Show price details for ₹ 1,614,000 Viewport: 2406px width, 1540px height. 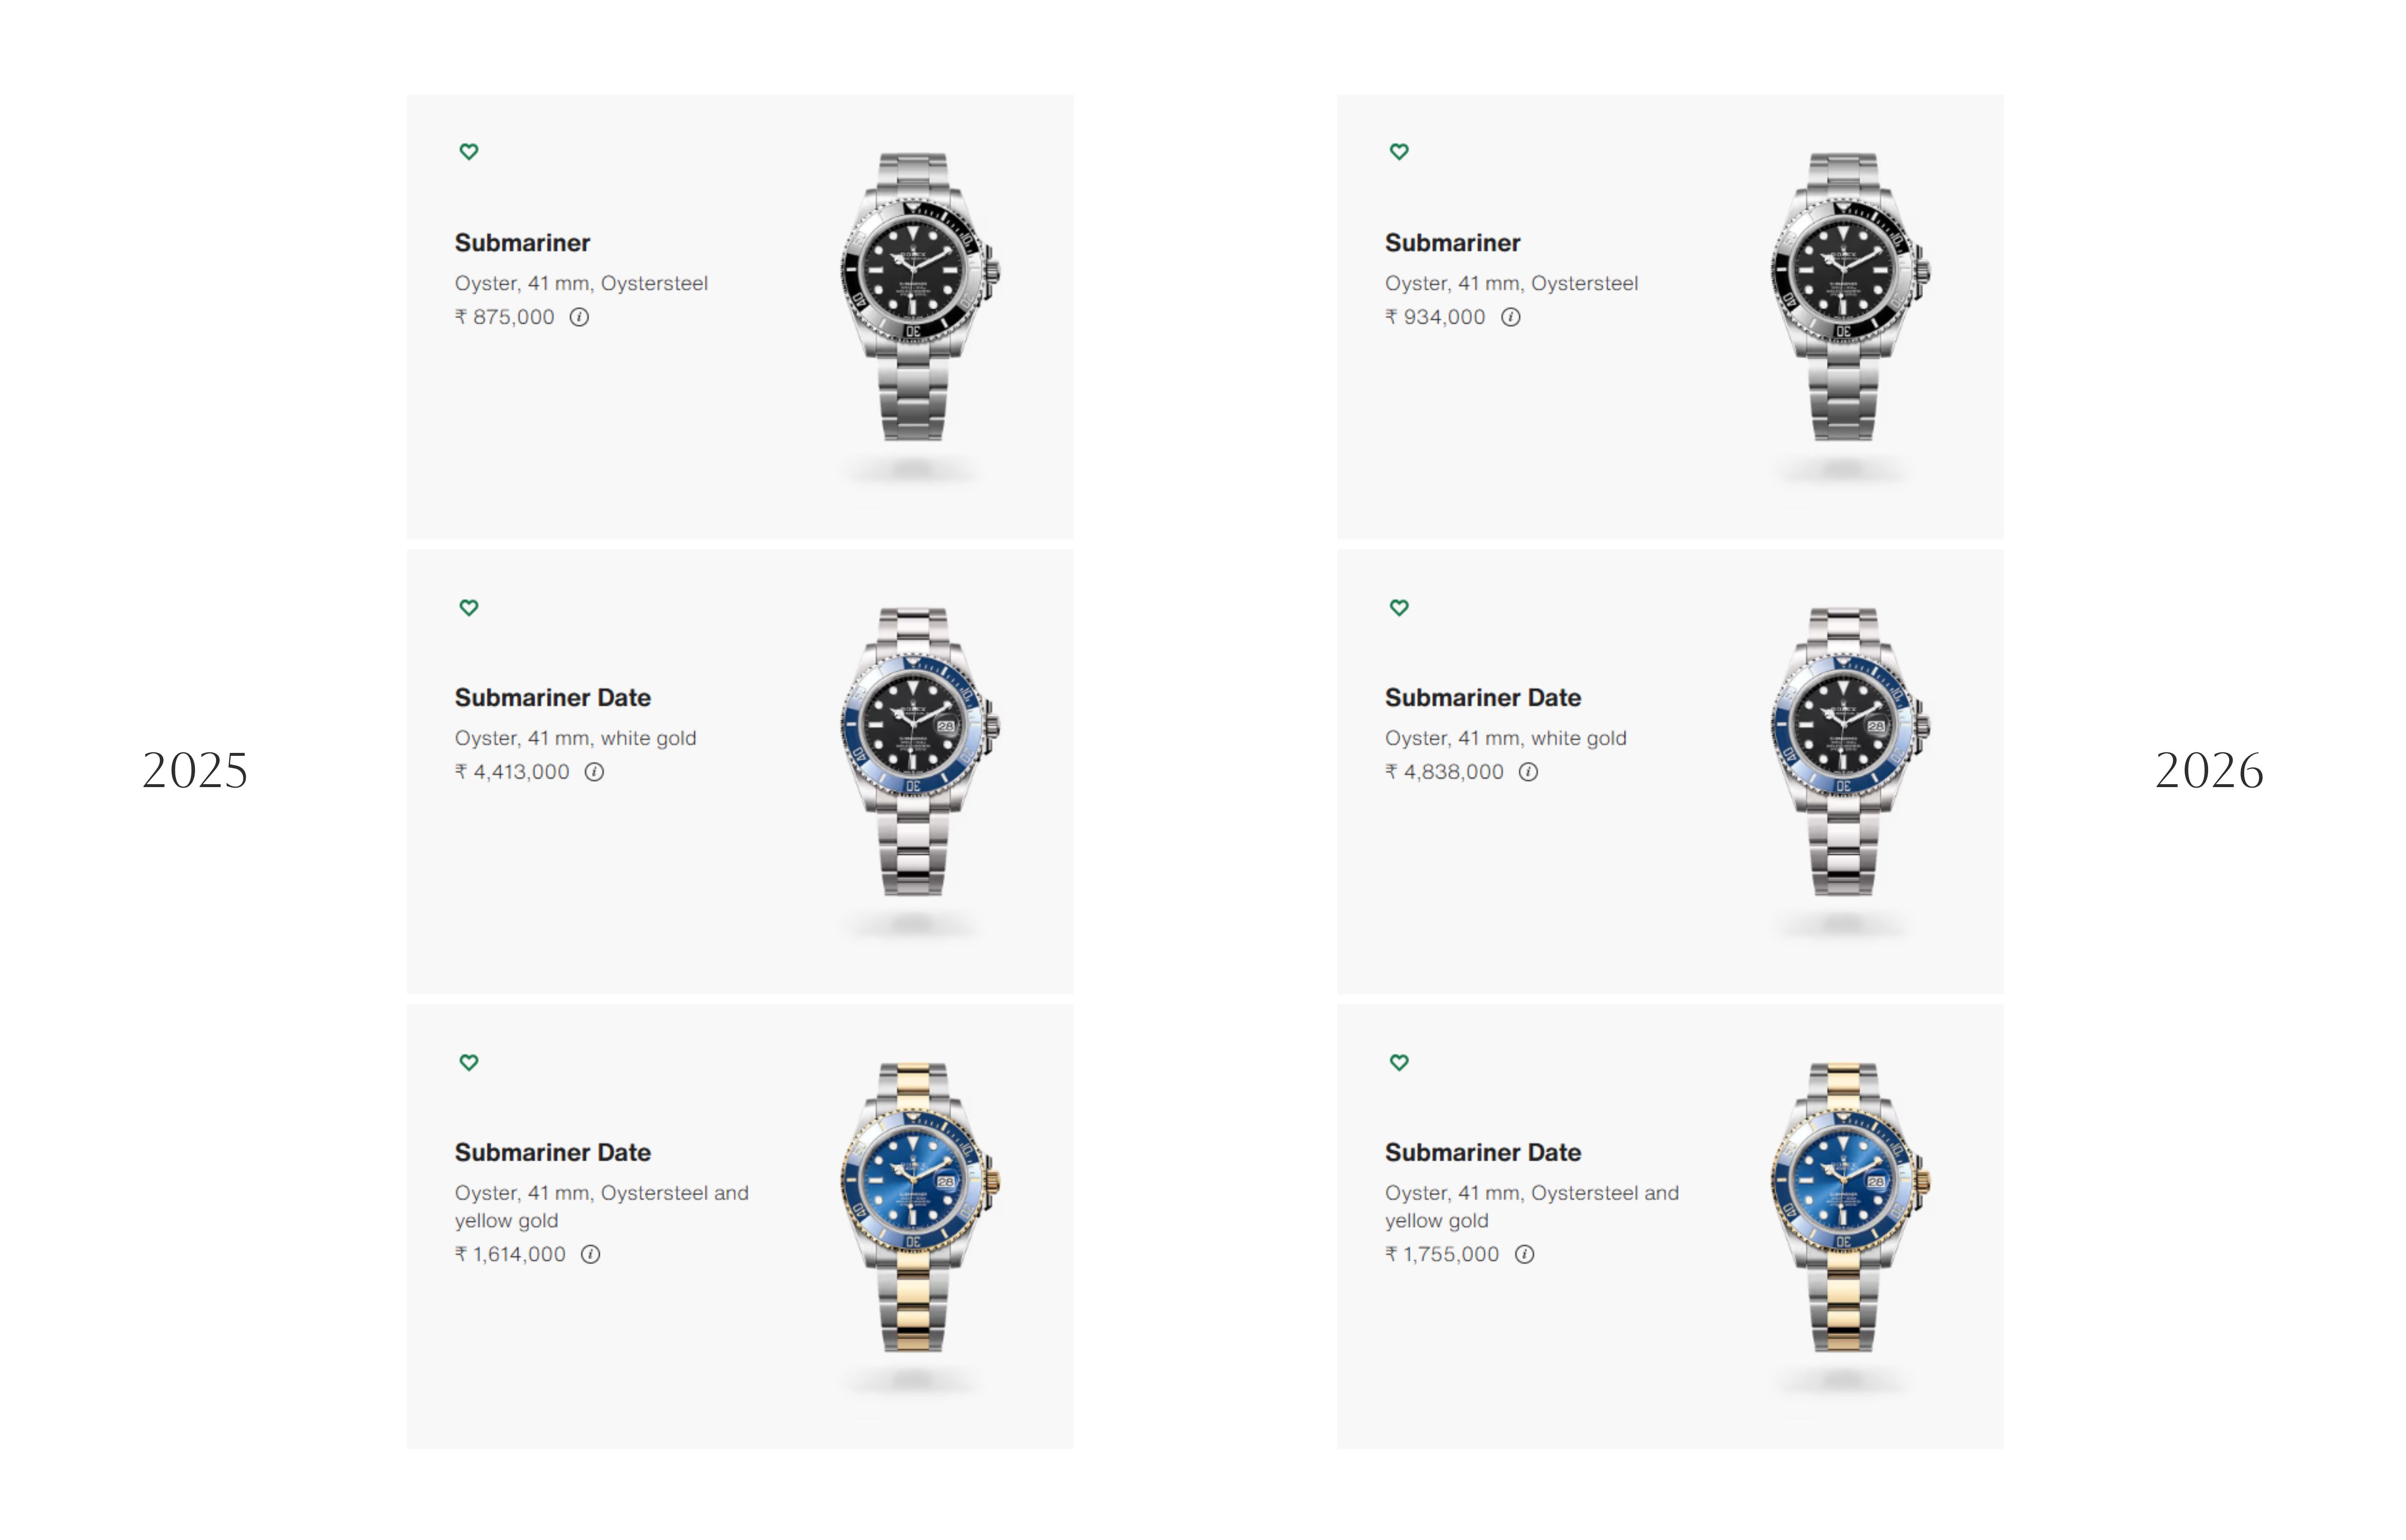coord(590,1254)
